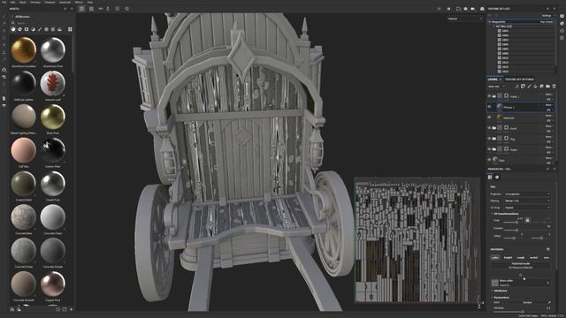Toggle the color material channel button
Viewport: 566px width, 318px height.
(495, 257)
